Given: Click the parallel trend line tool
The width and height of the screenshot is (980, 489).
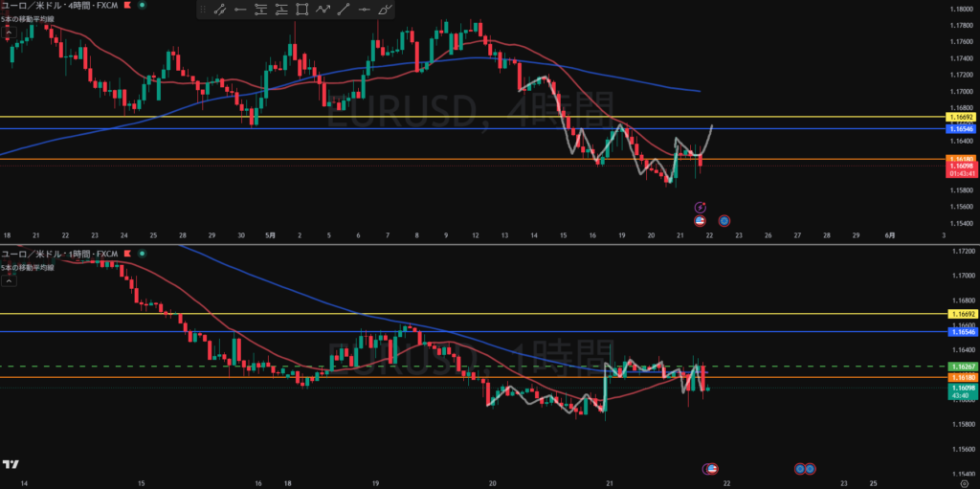Looking at the screenshot, I should [x=220, y=10].
